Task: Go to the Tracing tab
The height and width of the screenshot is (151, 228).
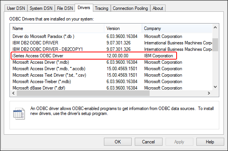Action: coord(102,8)
